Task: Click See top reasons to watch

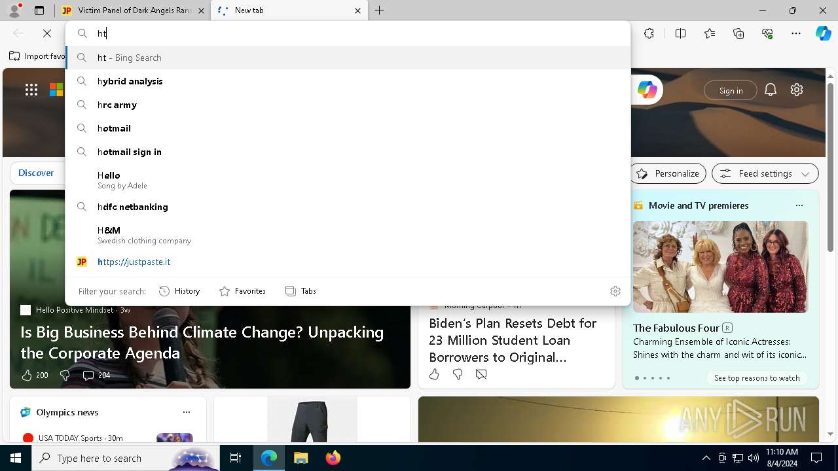Action: click(757, 378)
